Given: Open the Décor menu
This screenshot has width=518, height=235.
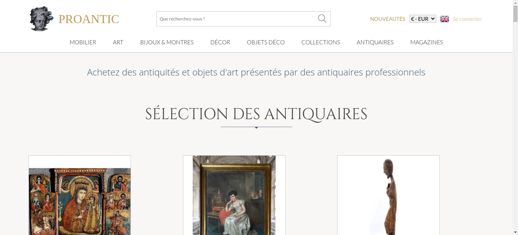Looking at the screenshot, I should 220,42.
